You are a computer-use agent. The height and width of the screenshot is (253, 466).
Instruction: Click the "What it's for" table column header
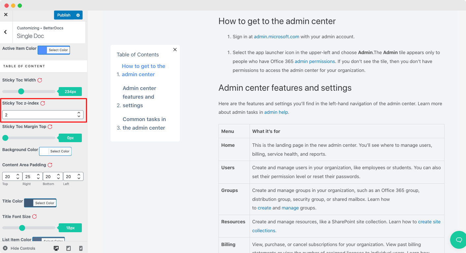click(347, 131)
